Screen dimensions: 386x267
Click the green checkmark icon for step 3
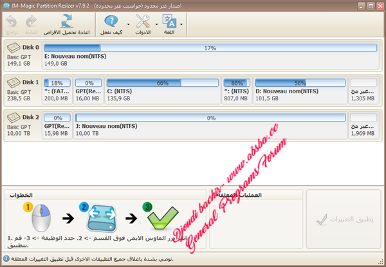[x=163, y=218]
